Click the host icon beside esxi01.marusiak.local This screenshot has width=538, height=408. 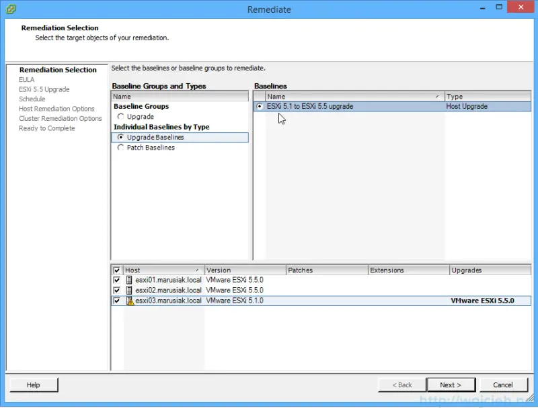pos(128,280)
